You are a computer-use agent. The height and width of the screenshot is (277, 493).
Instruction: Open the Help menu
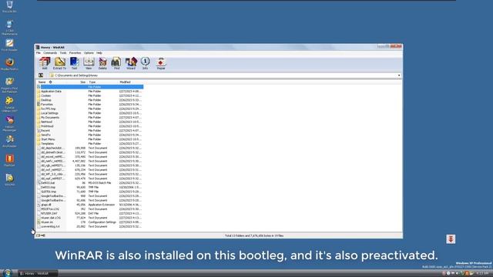99,53
